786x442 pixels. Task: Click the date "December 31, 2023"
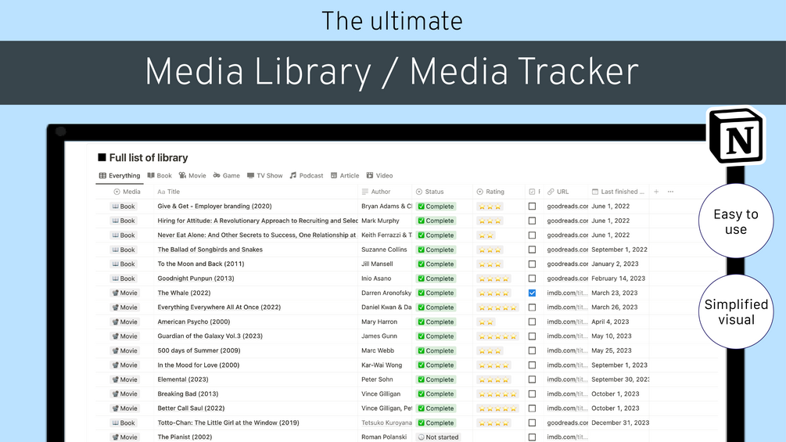tap(620, 422)
